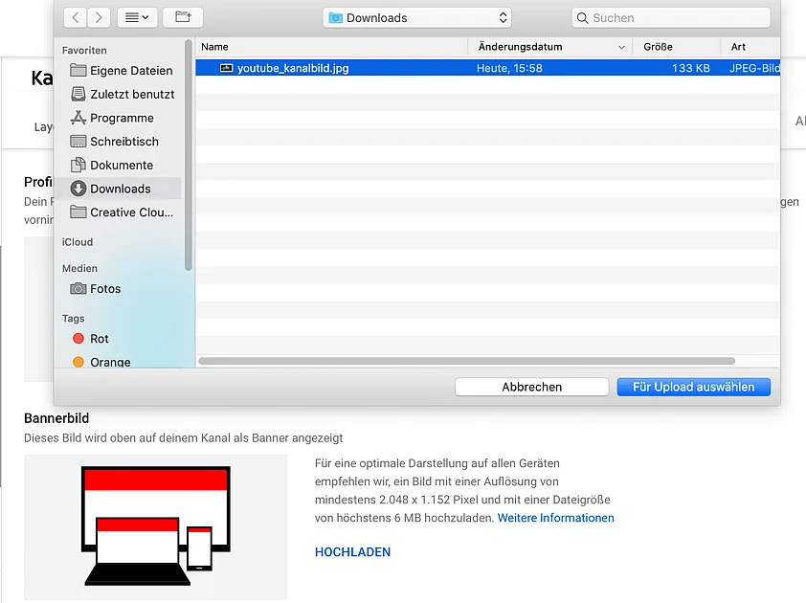Click the Downloads arrow icon in sidebar

tap(78, 189)
